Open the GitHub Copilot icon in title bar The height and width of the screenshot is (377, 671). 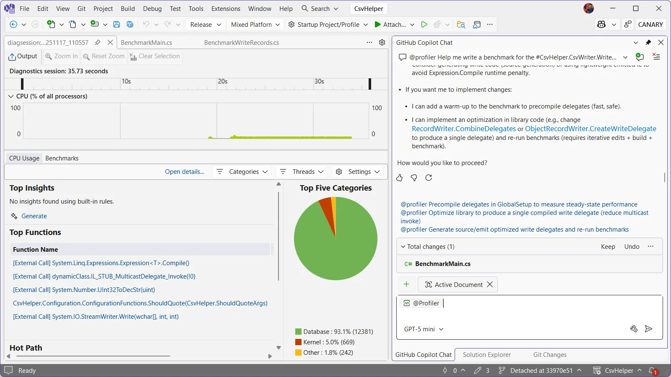[x=601, y=24]
